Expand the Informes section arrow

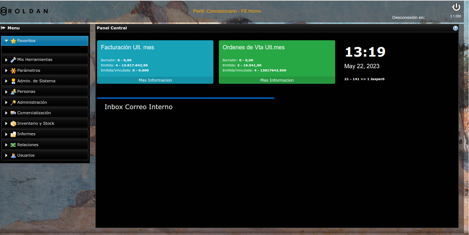click(x=6, y=134)
